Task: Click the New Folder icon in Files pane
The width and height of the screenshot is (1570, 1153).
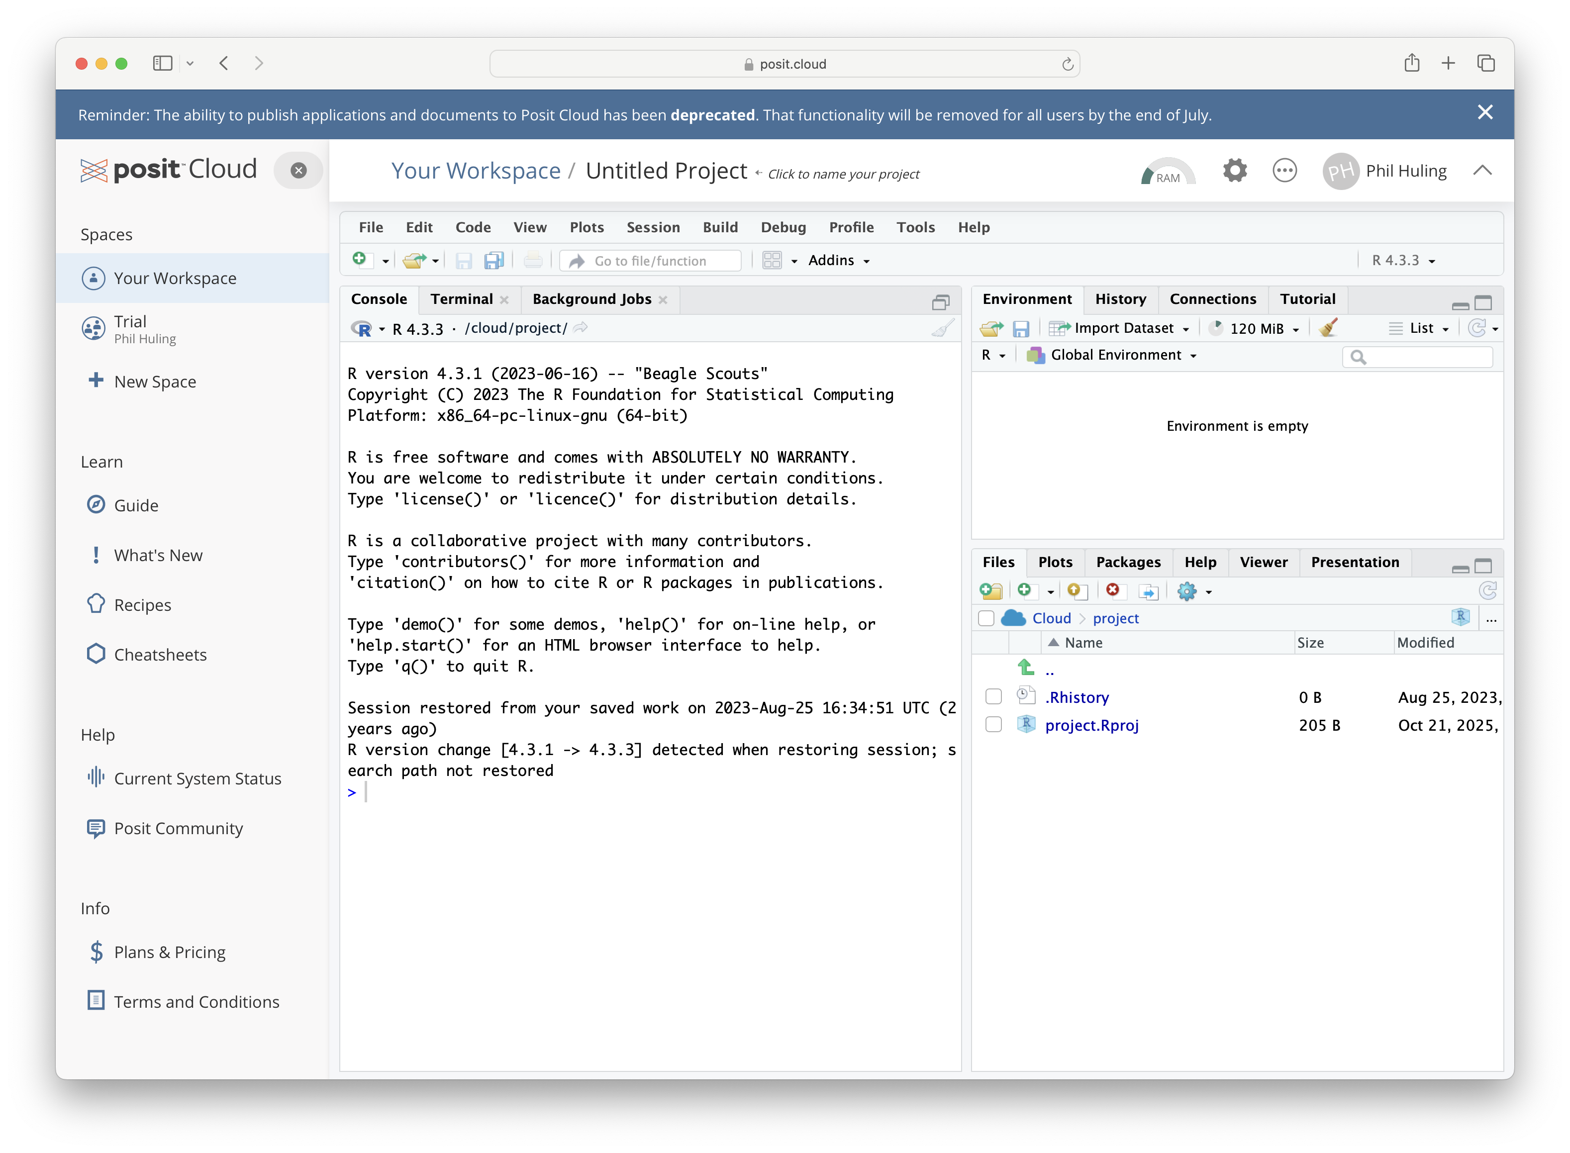Action: point(990,591)
